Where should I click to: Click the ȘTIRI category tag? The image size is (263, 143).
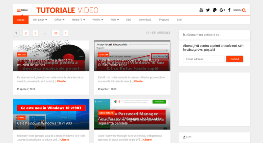click(21, 118)
